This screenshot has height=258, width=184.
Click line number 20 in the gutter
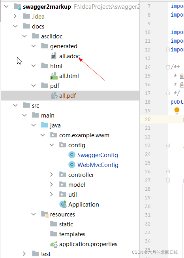(148, 119)
